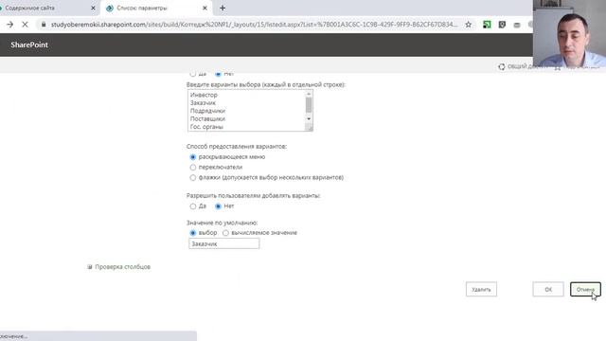Click the textarea scroll down arrow
Image resolution: width=606 pixels, height=341 pixels.
pyautogui.click(x=309, y=118)
